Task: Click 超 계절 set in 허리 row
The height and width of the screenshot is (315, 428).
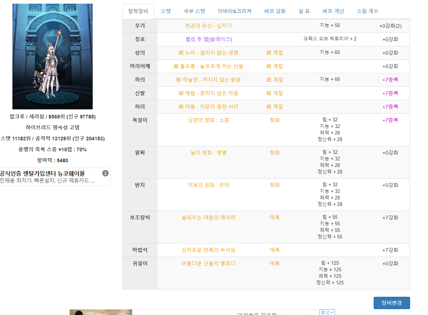Action: click(275, 106)
